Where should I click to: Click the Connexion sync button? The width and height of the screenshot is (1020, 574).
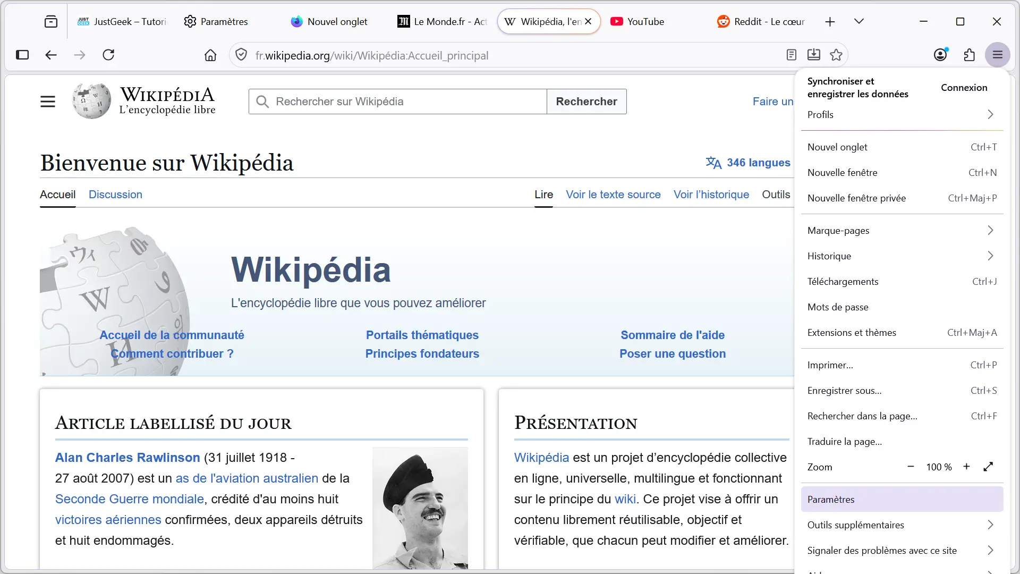[x=964, y=88]
